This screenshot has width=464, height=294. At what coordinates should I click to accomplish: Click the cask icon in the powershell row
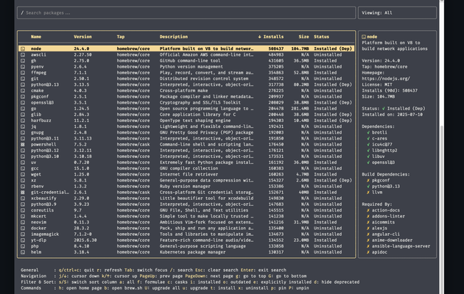tap(23, 144)
